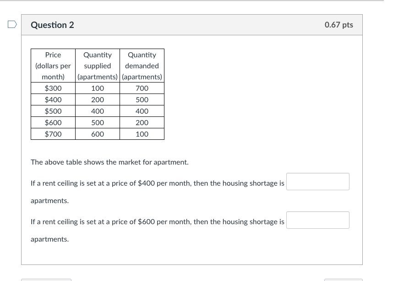Click the 0.67 pts score label

(x=338, y=25)
